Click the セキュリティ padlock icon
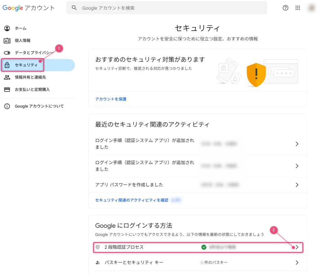Image resolution: width=320 pixels, height=275 pixels. click(x=7, y=65)
